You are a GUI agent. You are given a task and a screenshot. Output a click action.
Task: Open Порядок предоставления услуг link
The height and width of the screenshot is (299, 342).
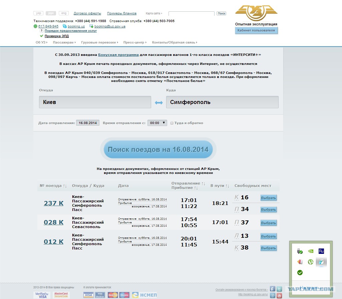(71, 30)
